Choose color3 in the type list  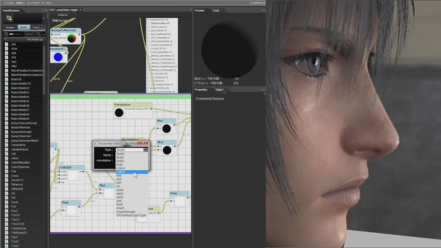[132, 172]
